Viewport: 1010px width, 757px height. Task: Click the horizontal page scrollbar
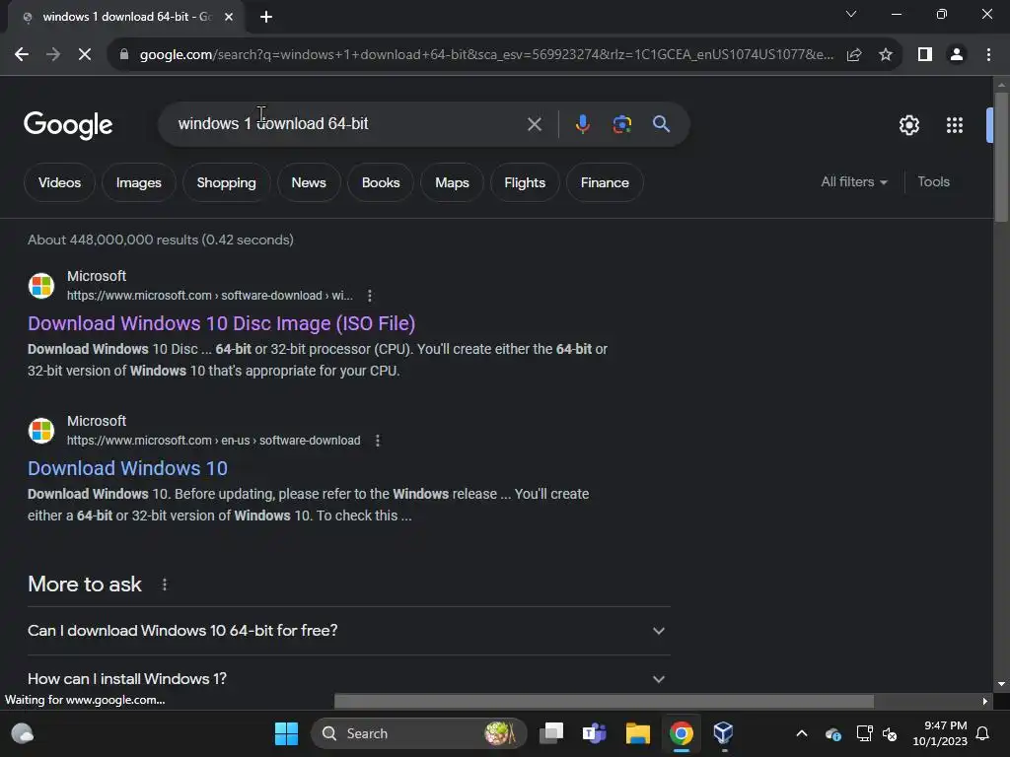point(604,701)
